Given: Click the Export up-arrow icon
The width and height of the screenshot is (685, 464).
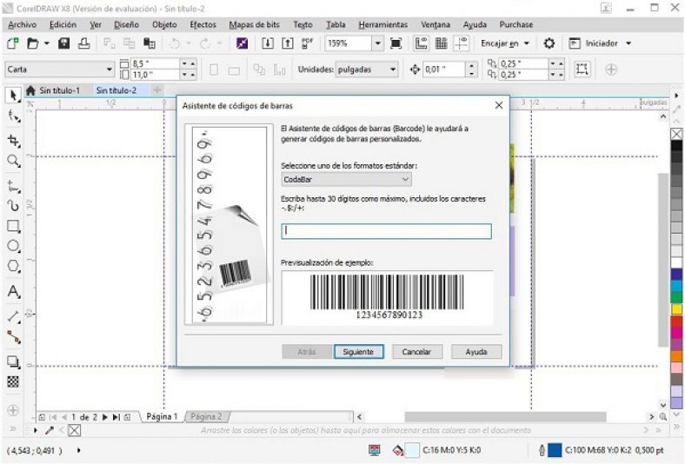Looking at the screenshot, I should click(287, 43).
